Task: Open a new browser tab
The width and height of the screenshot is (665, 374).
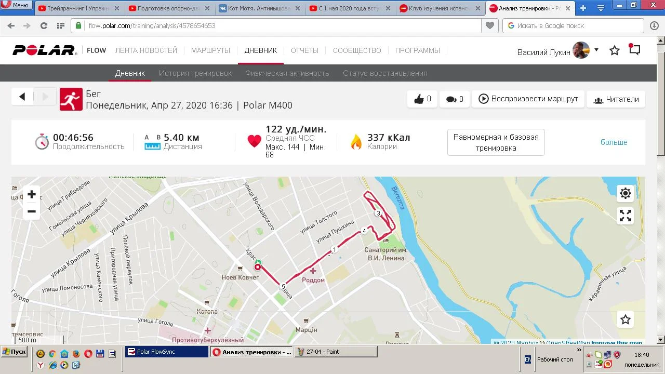Action: pos(583,8)
